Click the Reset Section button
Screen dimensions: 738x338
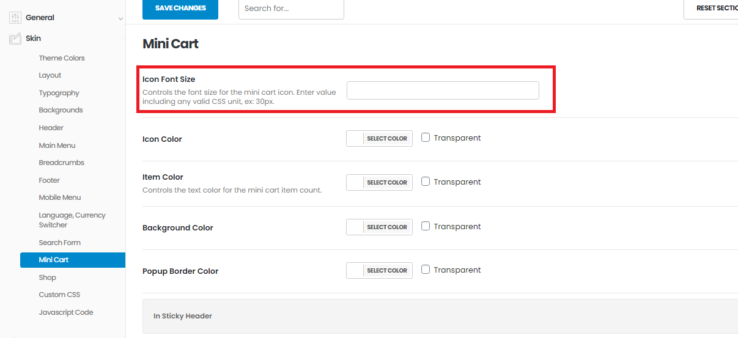pos(711,9)
